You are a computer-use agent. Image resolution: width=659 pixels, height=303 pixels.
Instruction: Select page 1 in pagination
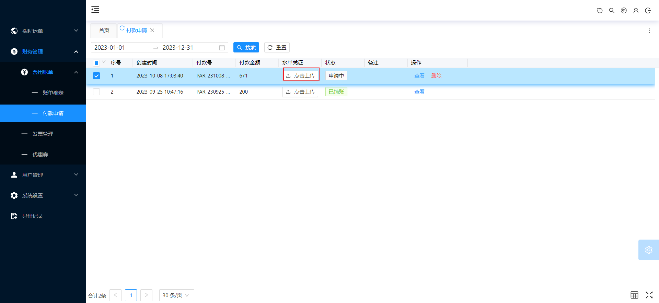(131, 295)
